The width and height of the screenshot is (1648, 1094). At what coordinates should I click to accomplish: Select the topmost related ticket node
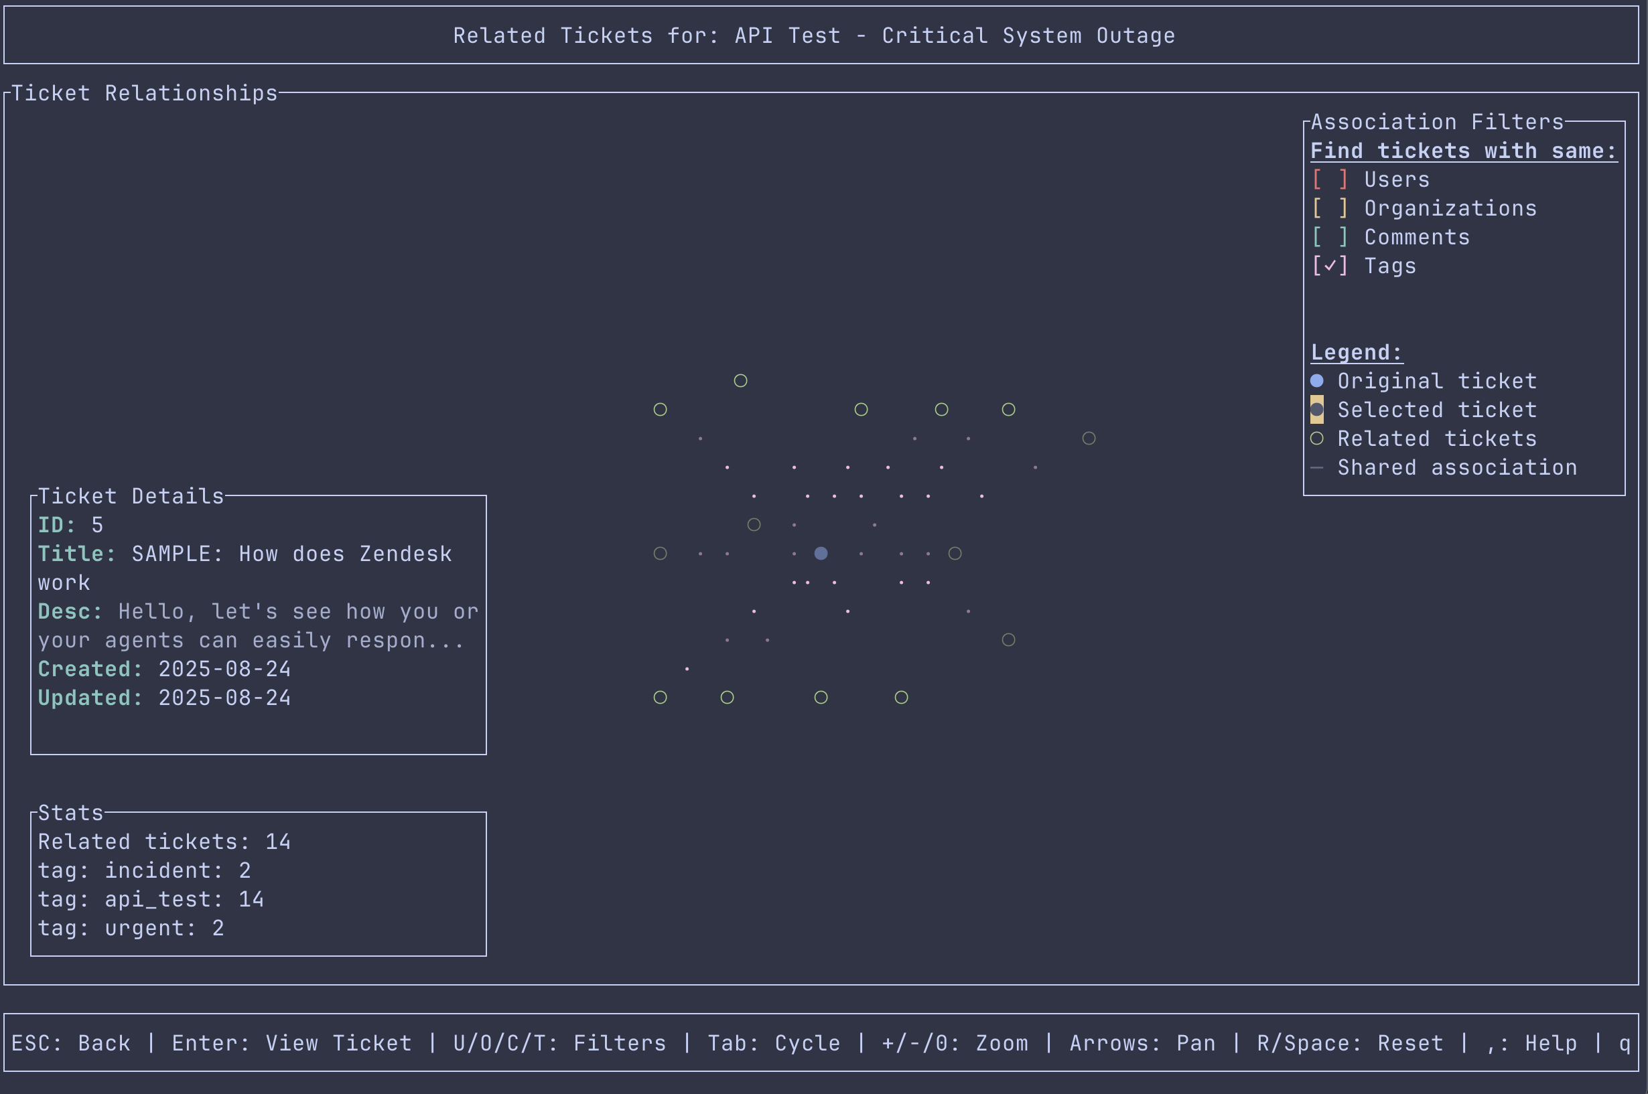pos(740,380)
